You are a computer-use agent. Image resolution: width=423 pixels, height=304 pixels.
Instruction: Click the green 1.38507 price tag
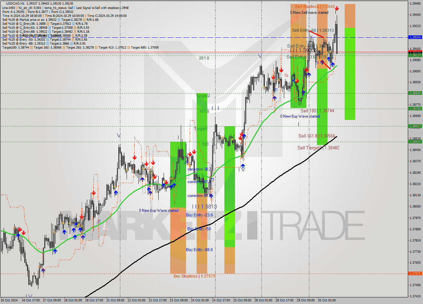[x=415, y=142]
